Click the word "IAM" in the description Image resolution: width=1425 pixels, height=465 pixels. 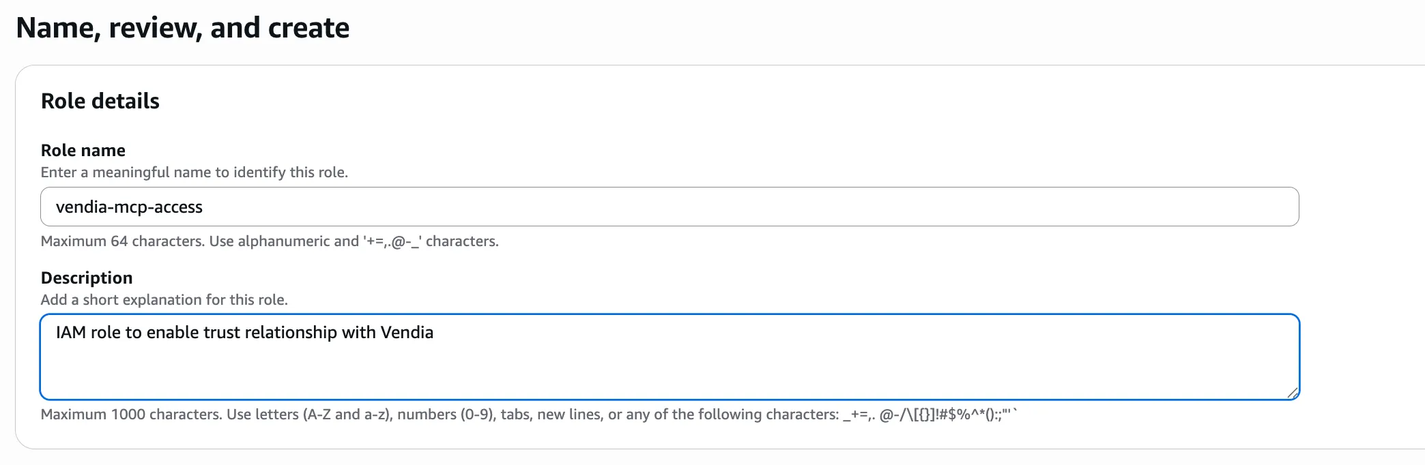point(71,333)
